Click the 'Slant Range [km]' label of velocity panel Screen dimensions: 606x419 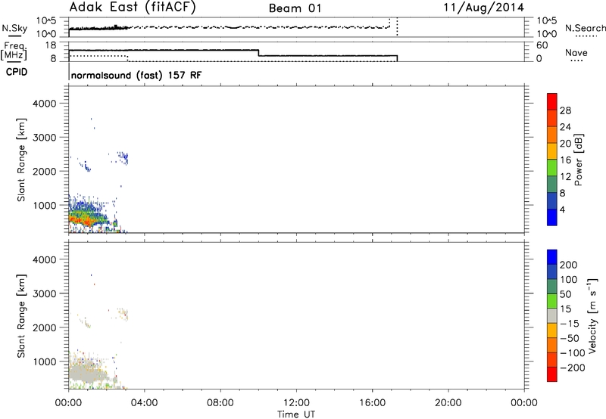click(x=21, y=316)
